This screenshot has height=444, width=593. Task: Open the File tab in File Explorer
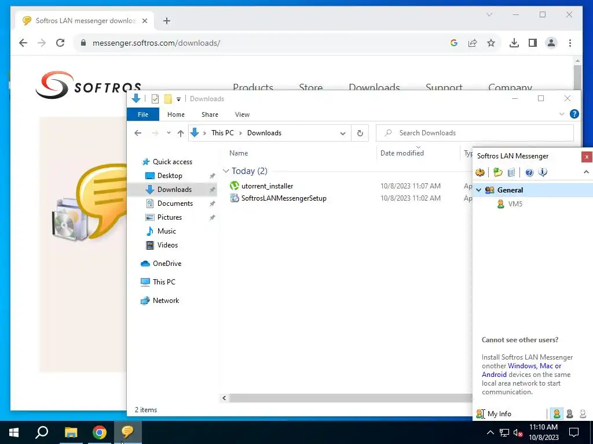point(143,114)
